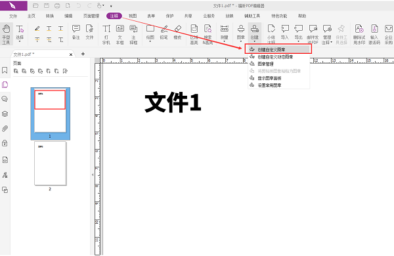Click the Print icon in quick toolbar
The width and height of the screenshot is (394, 256).
coord(57,5)
